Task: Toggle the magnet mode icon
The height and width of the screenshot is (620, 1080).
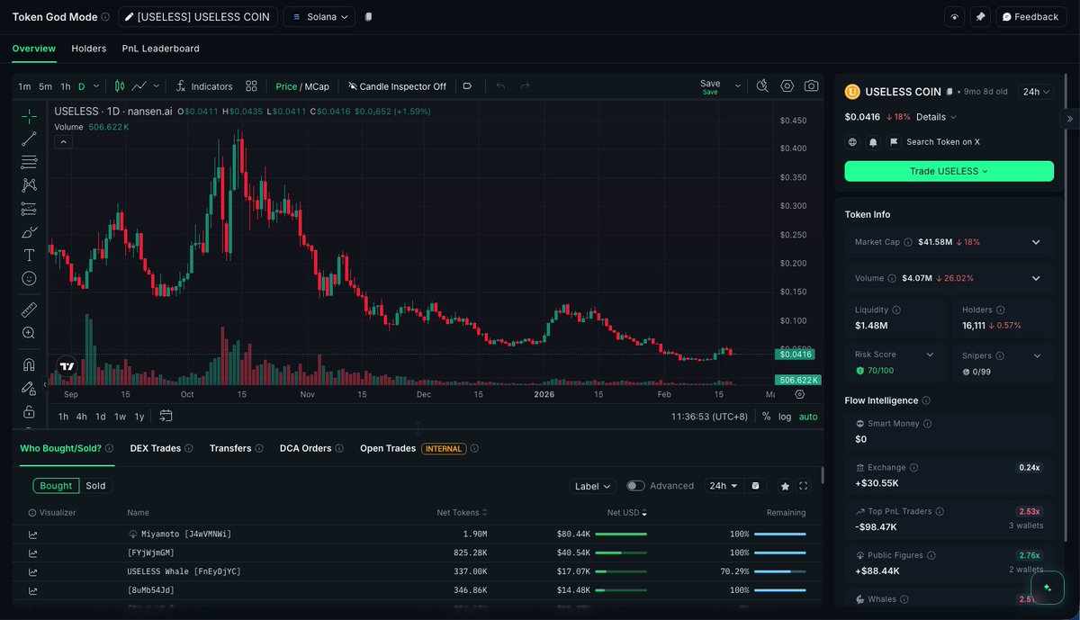Action: 29,364
